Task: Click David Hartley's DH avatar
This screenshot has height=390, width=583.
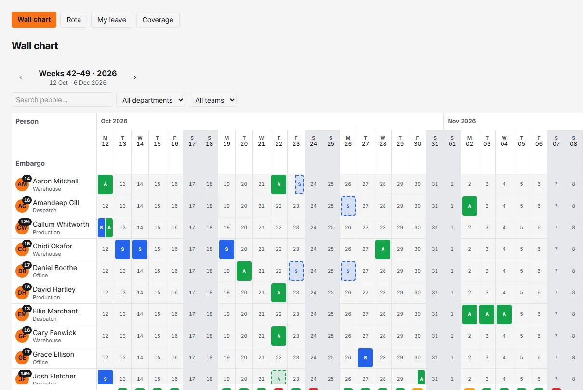Action: pyautogui.click(x=22, y=293)
